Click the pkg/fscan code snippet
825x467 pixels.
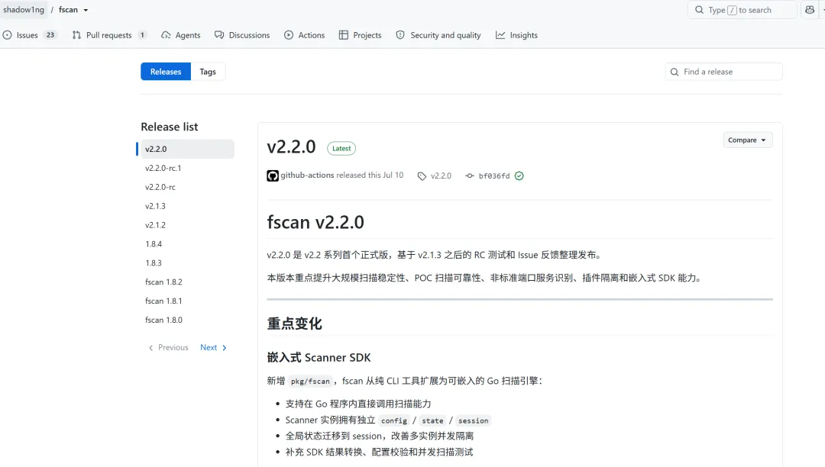[x=310, y=382]
